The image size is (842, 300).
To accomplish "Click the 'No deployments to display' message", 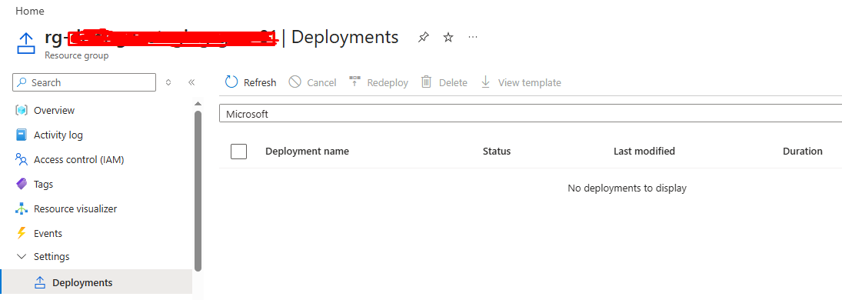I will [x=627, y=188].
